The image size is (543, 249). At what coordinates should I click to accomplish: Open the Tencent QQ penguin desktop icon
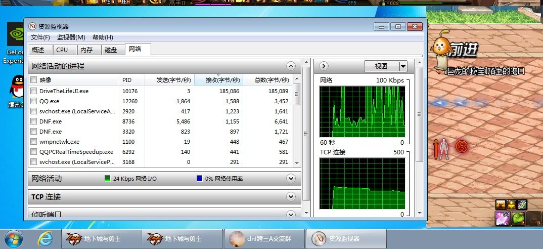(x=16, y=87)
